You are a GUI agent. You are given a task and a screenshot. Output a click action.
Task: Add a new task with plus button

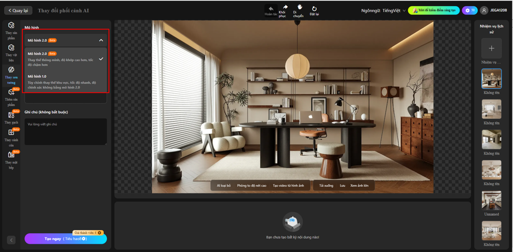tap(491, 48)
